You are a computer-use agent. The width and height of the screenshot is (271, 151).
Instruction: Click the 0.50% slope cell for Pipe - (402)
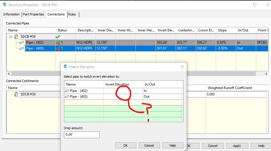[226, 42]
